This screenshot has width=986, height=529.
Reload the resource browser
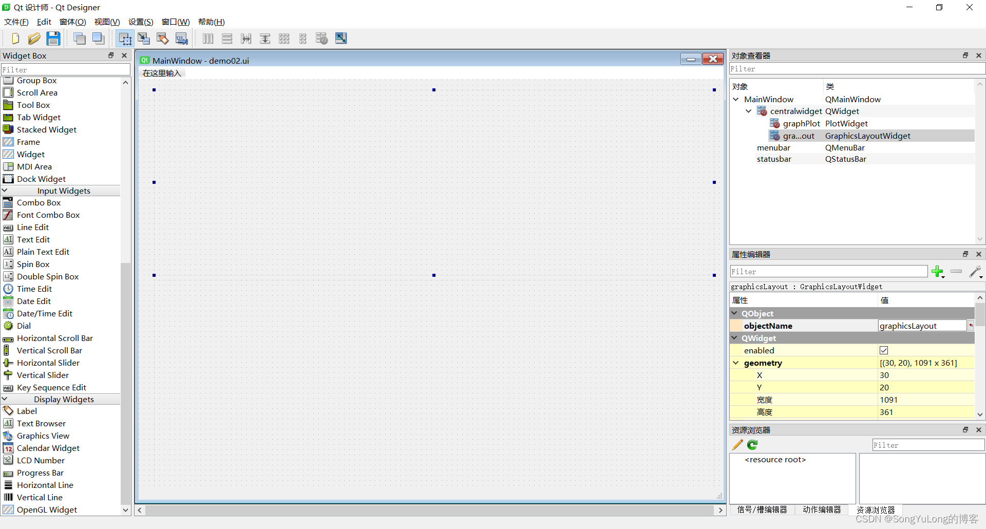(752, 445)
